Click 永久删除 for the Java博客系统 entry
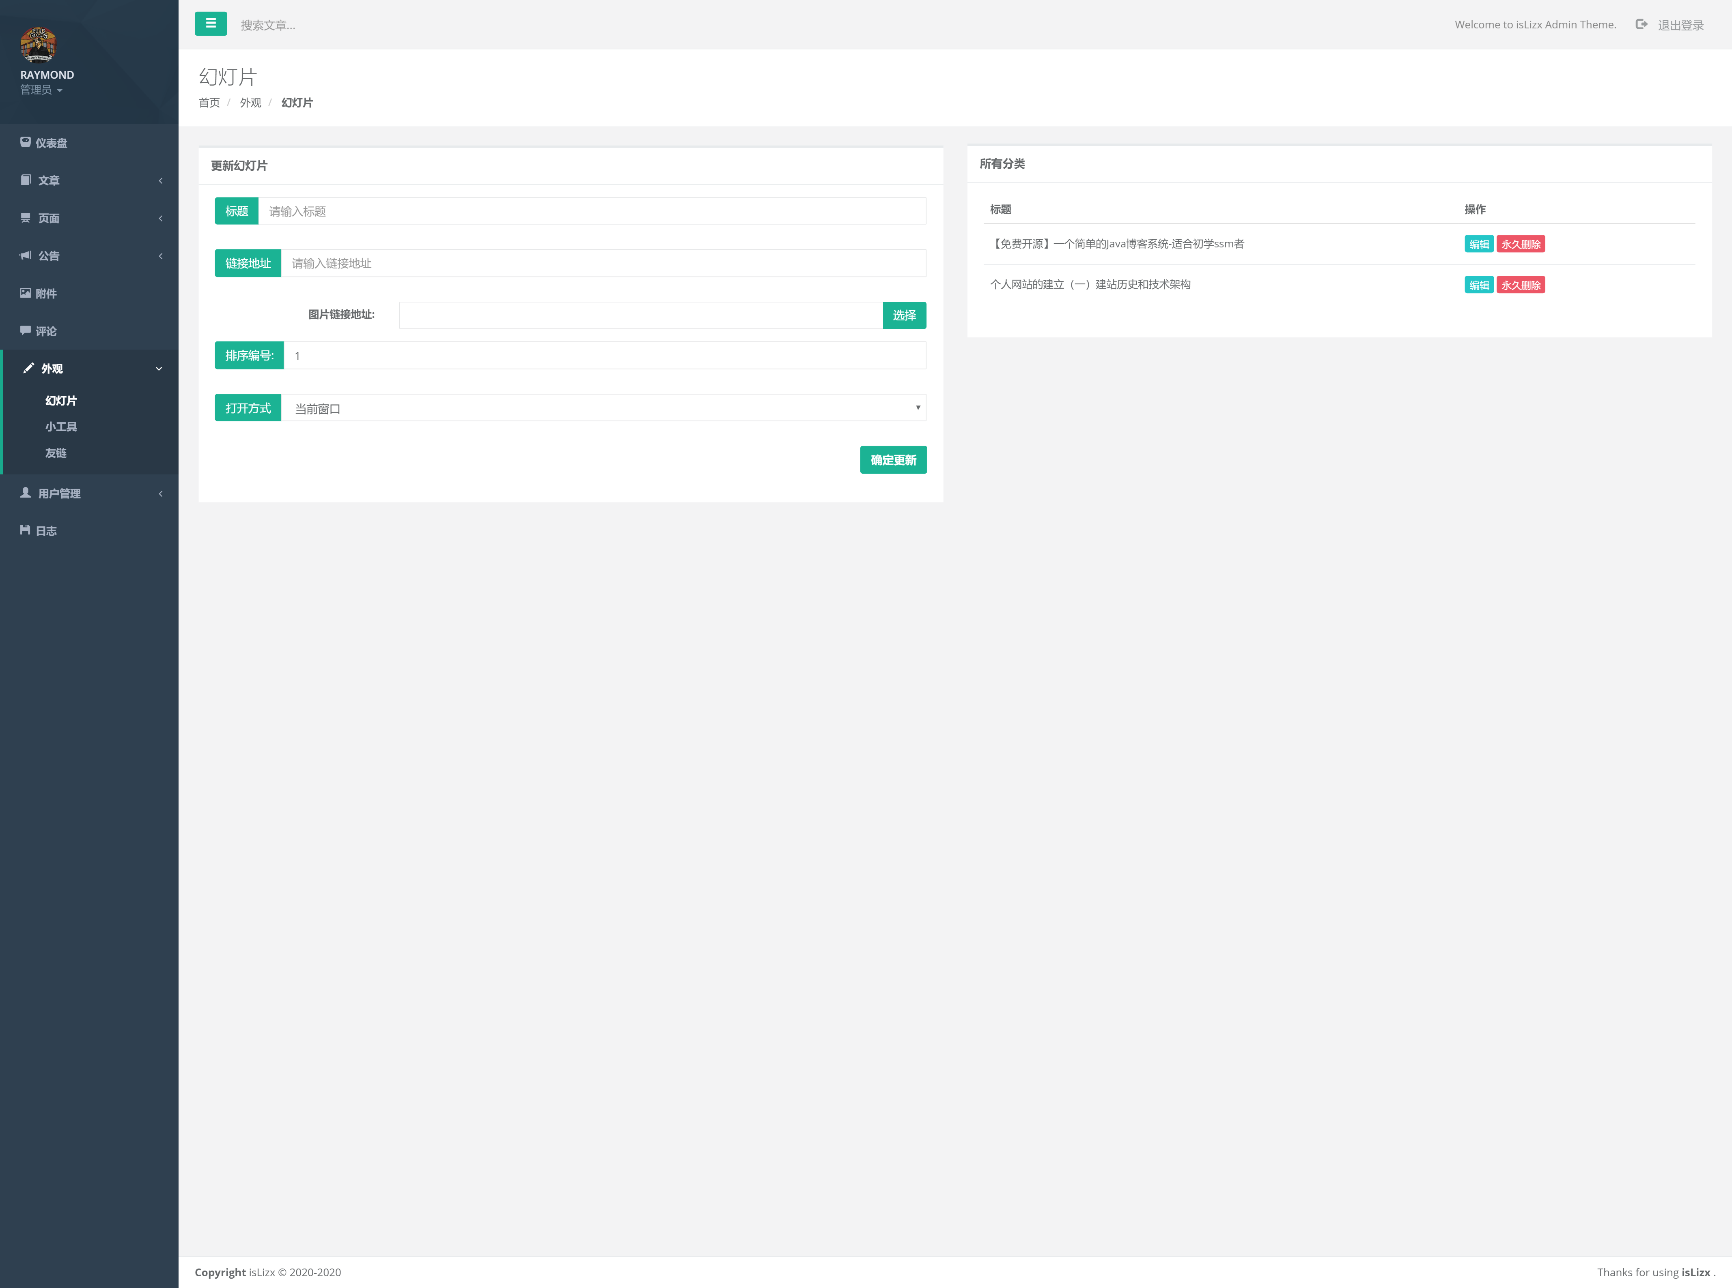The width and height of the screenshot is (1732, 1288). [x=1520, y=244]
